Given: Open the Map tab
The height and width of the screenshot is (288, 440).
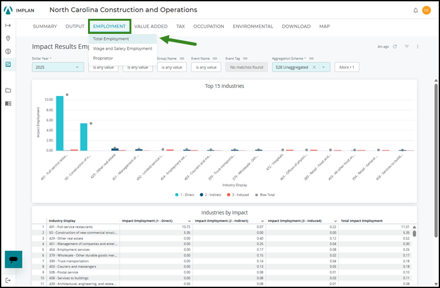Looking at the screenshot, I should coord(324,26).
